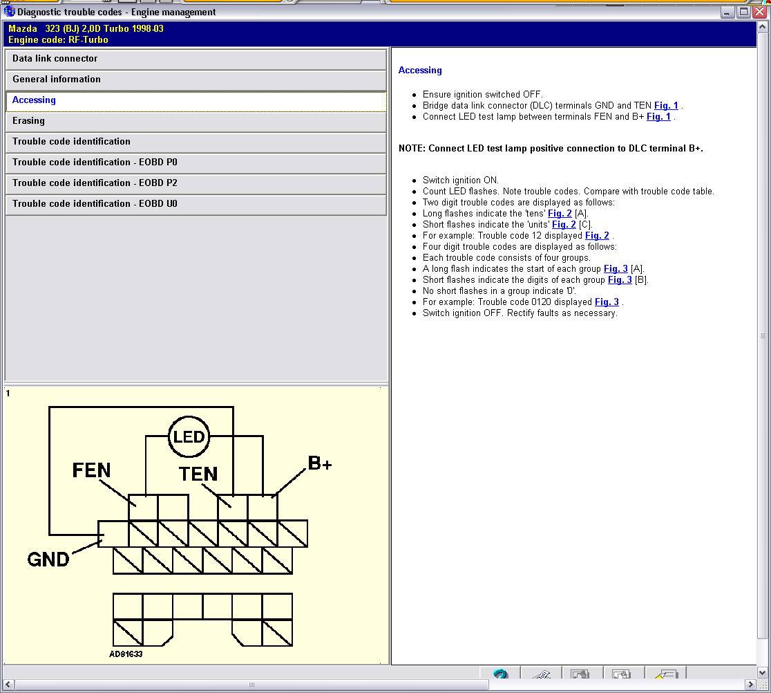Screen dimensions: 771x693
Task: Click the yellow pencil note icon in bottom toolbar
Action: pos(666,674)
